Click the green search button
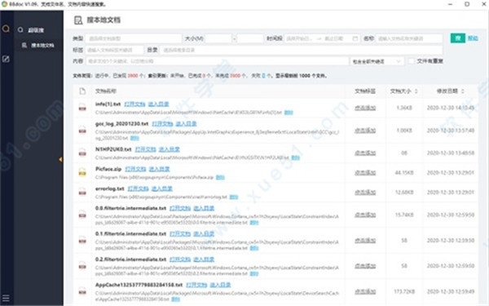The image size is (489, 306). point(458,38)
